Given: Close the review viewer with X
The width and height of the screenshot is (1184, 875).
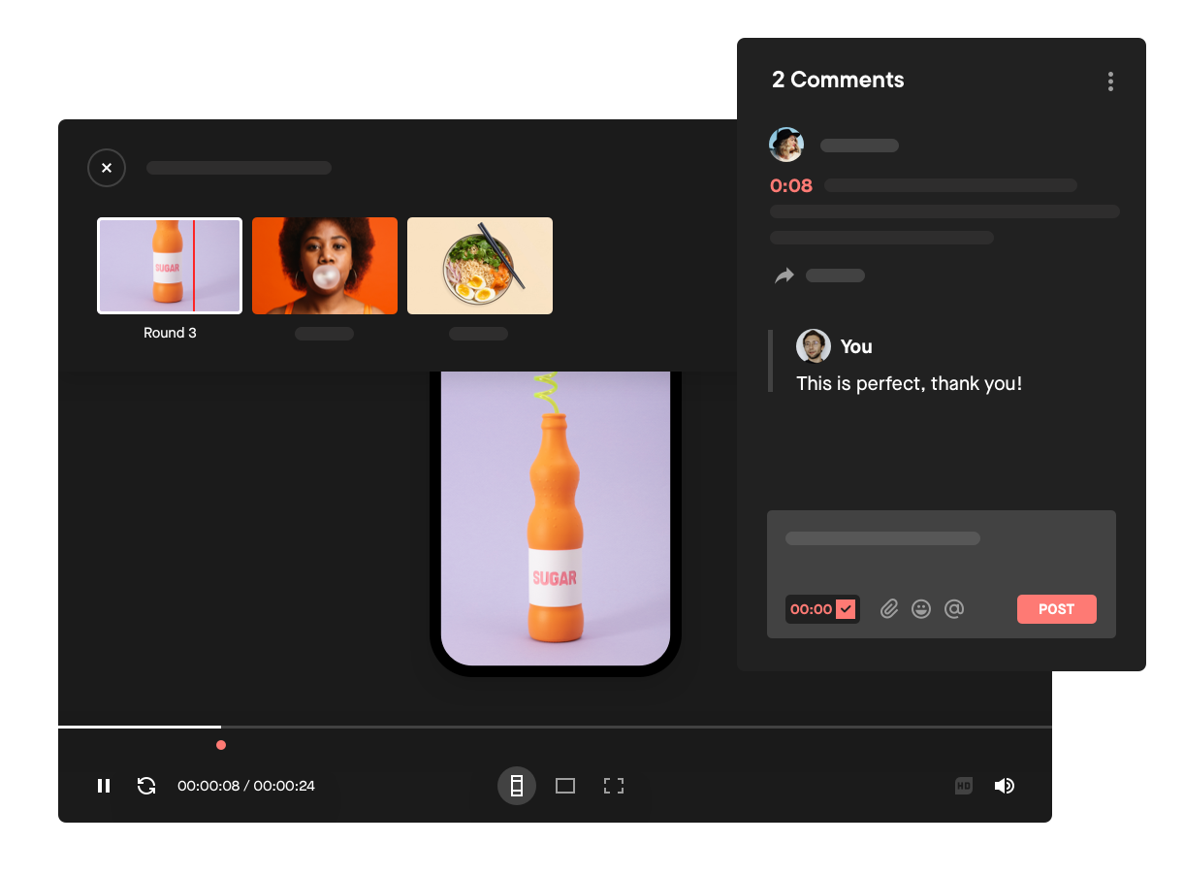Looking at the screenshot, I should click(107, 168).
